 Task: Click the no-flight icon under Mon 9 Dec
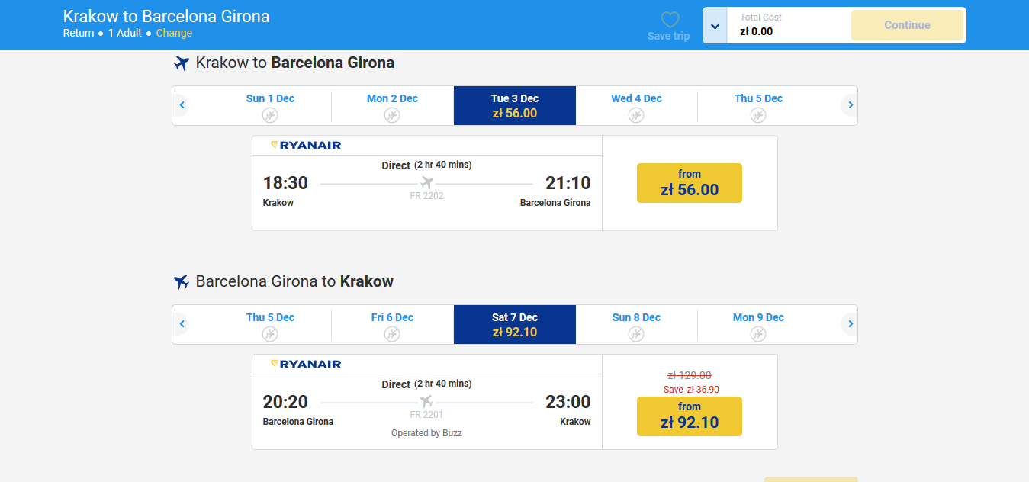click(758, 334)
